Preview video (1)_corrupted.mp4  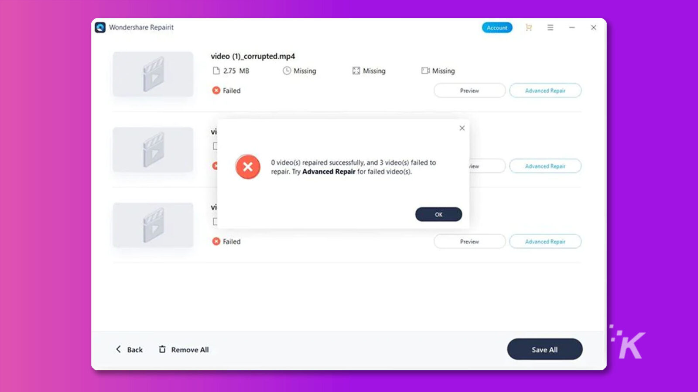click(x=469, y=91)
